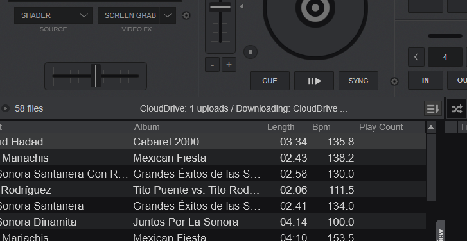Click the pitch minus button
This screenshot has height=241, width=467.
[213, 65]
